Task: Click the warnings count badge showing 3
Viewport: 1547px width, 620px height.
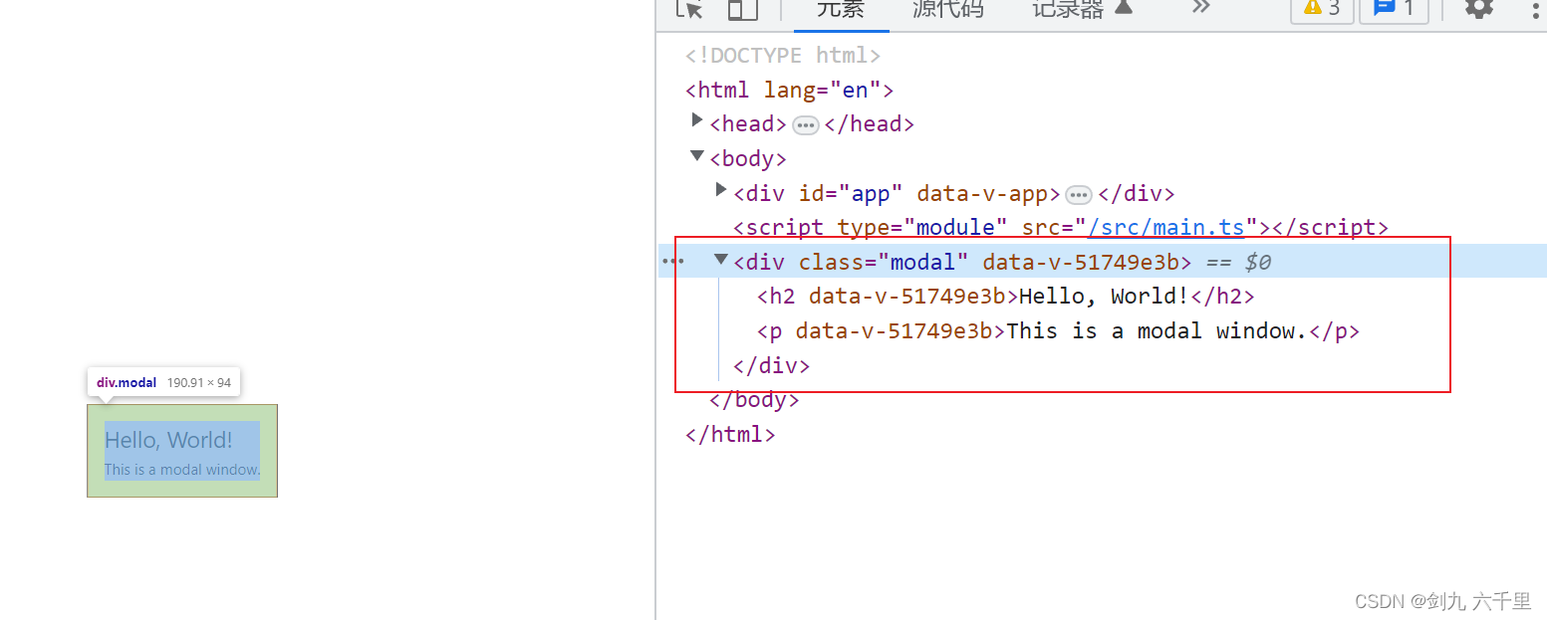Action: point(1322,9)
